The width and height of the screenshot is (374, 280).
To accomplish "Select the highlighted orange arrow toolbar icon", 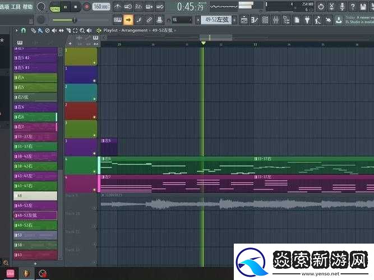I will (x=128, y=19).
